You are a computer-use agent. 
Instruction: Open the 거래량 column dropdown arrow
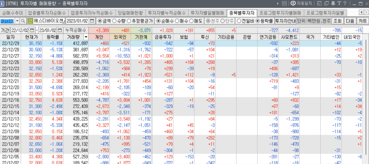(x=85, y=37)
